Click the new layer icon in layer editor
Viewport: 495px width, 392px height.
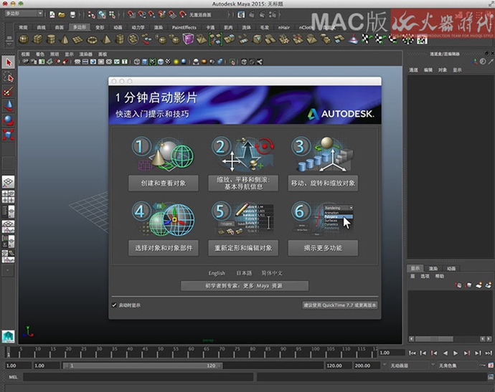477,285
